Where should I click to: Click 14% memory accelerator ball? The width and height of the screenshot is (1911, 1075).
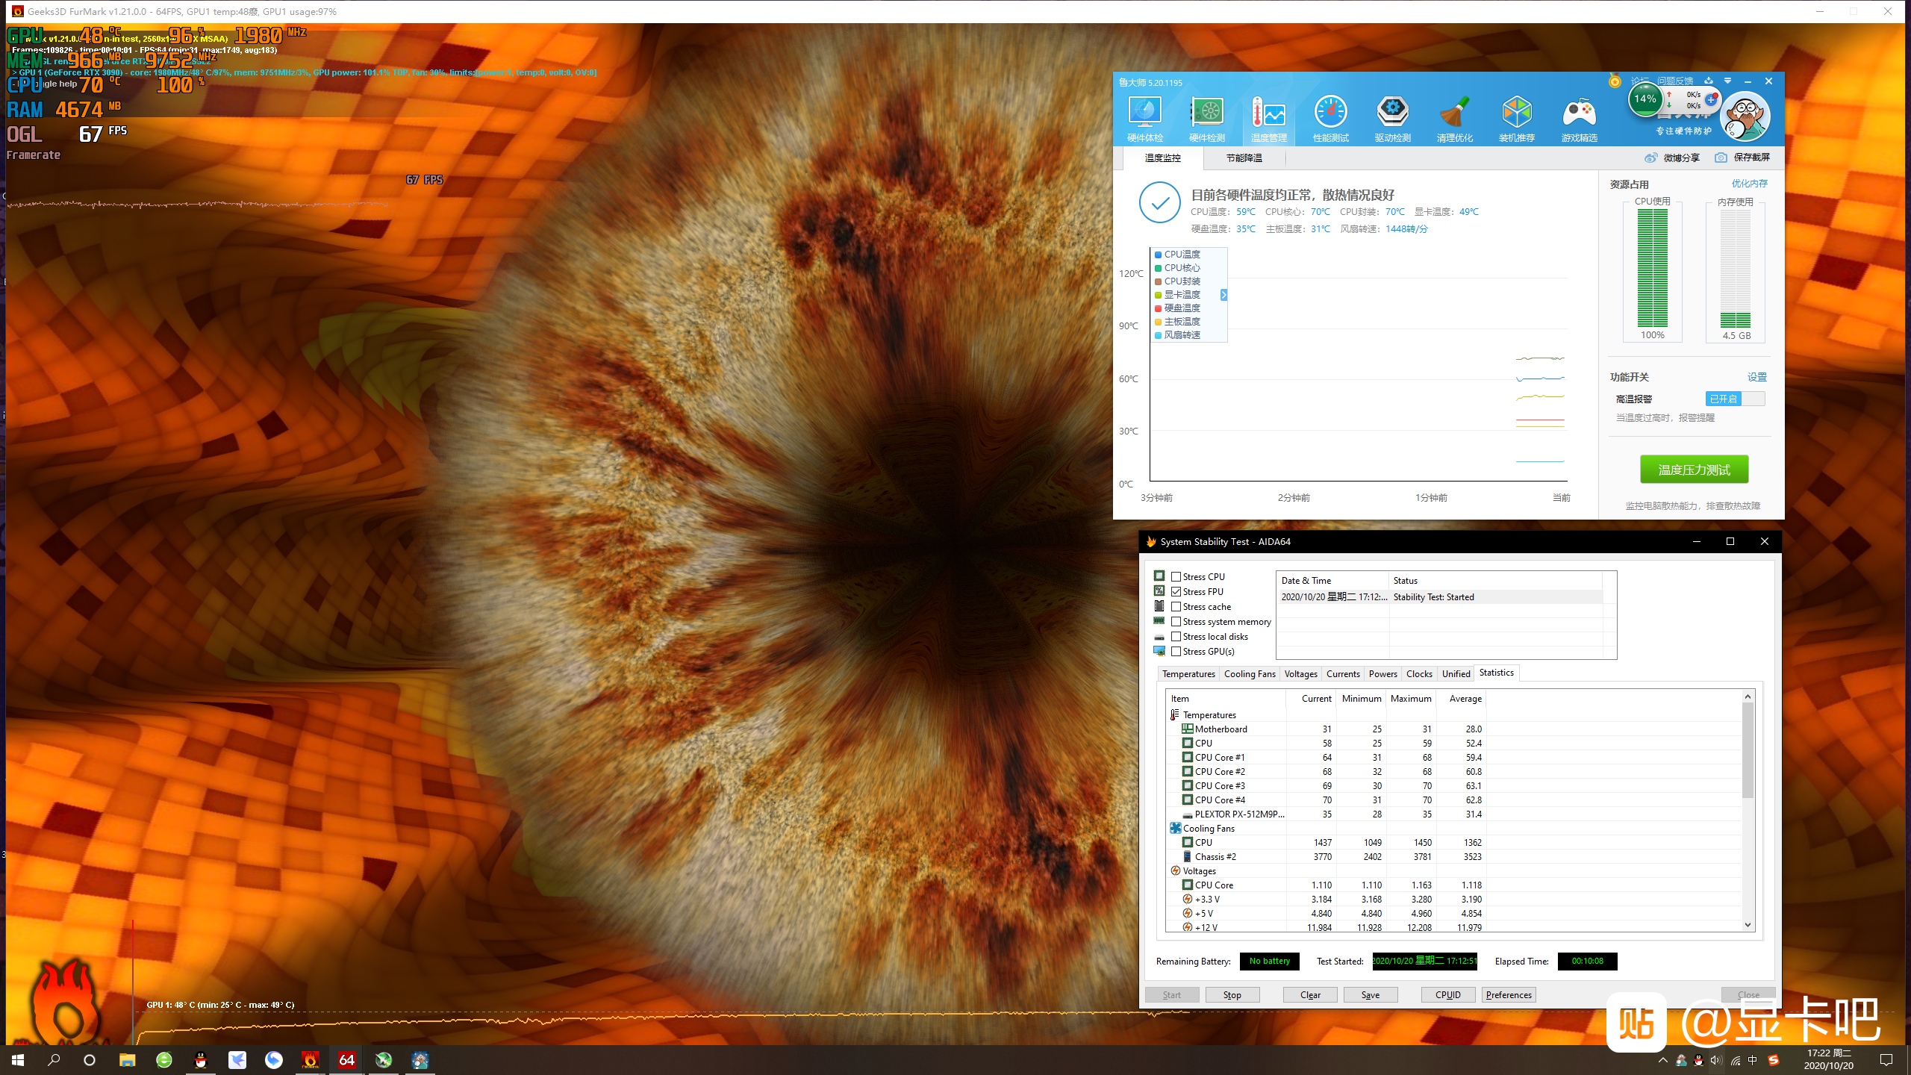[1645, 99]
